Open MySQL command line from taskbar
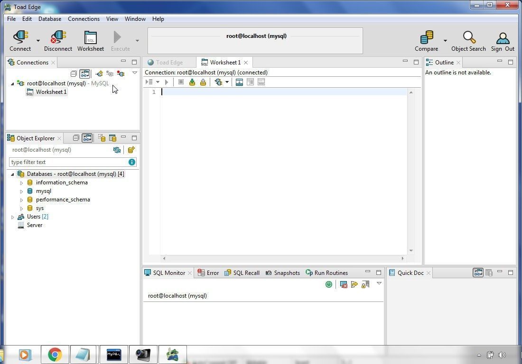 coord(114,355)
